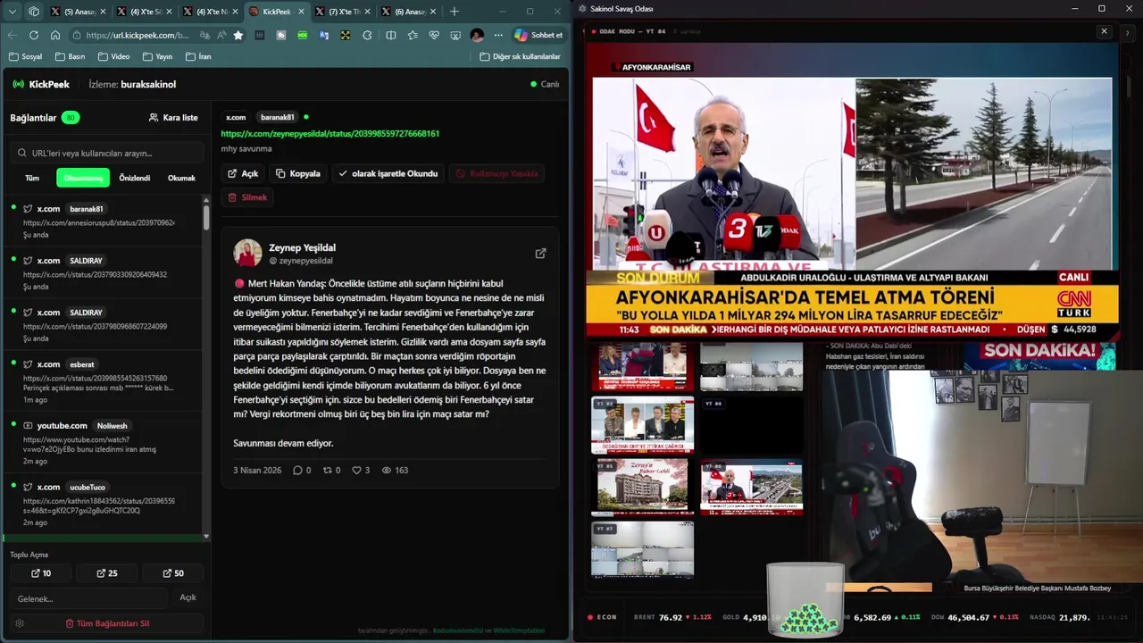Click Zeynep Yeşildal profile avatar

click(247, 253)
